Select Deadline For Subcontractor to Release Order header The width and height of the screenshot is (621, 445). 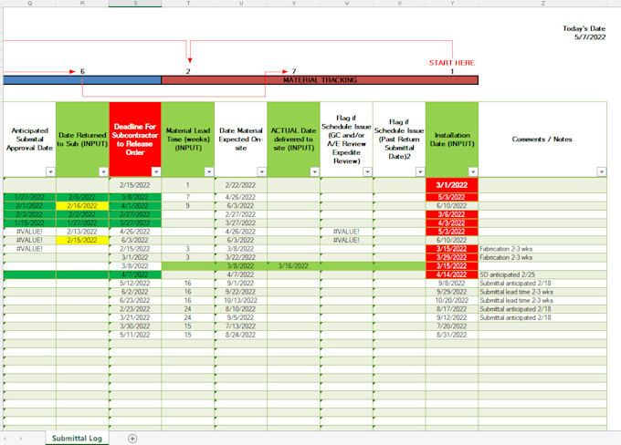(135, 140)
